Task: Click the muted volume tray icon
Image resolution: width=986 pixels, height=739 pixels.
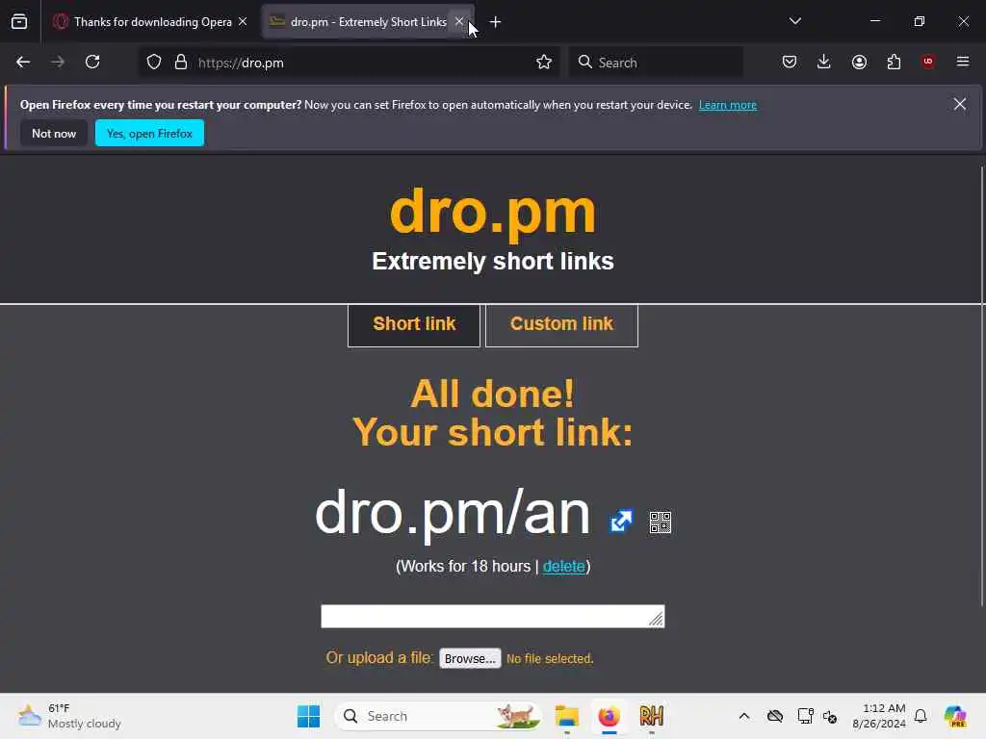Action: (830, 716)
